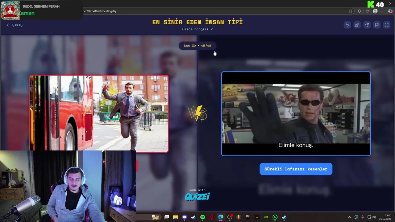
Task: Switch to Microsoft Edge in taskbar
Action: (x=221, y=217)
